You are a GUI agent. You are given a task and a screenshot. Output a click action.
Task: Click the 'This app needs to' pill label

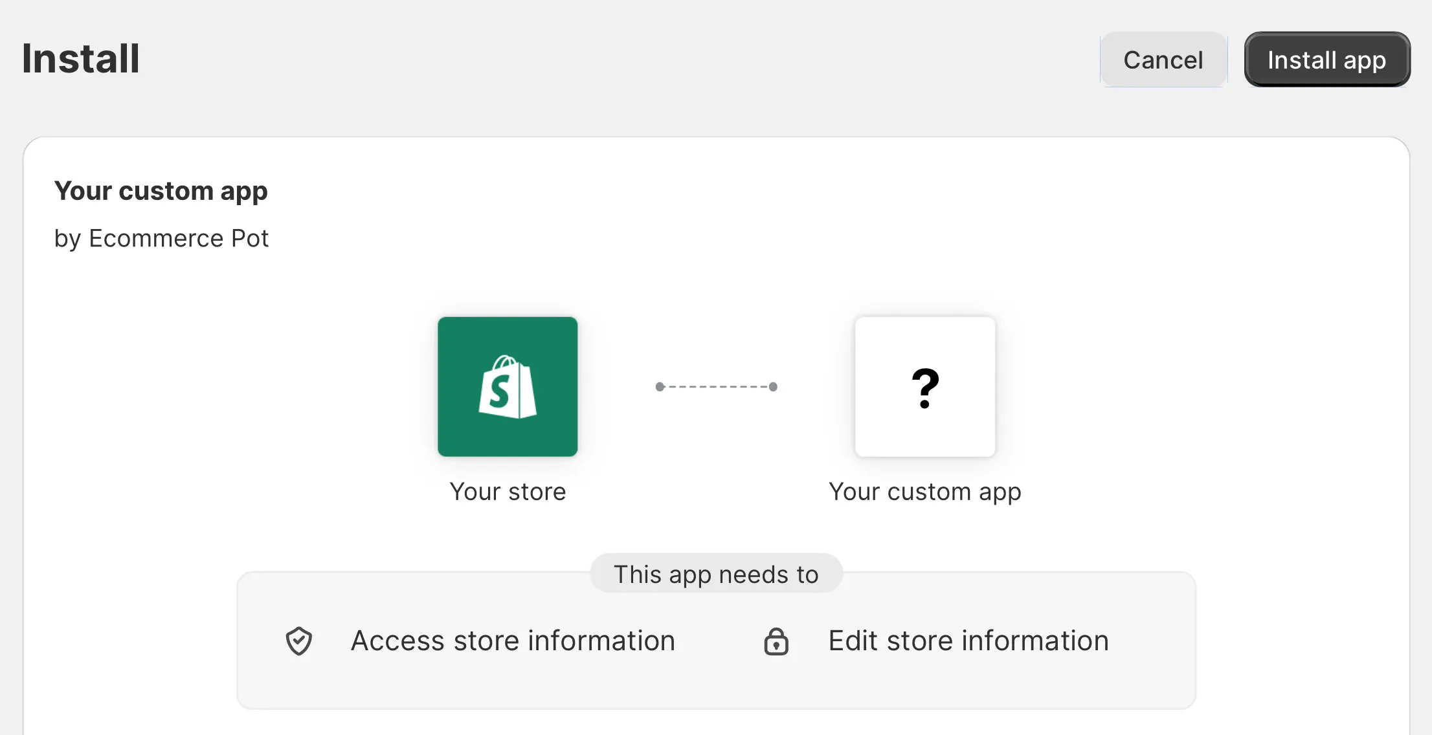[716, 574]
